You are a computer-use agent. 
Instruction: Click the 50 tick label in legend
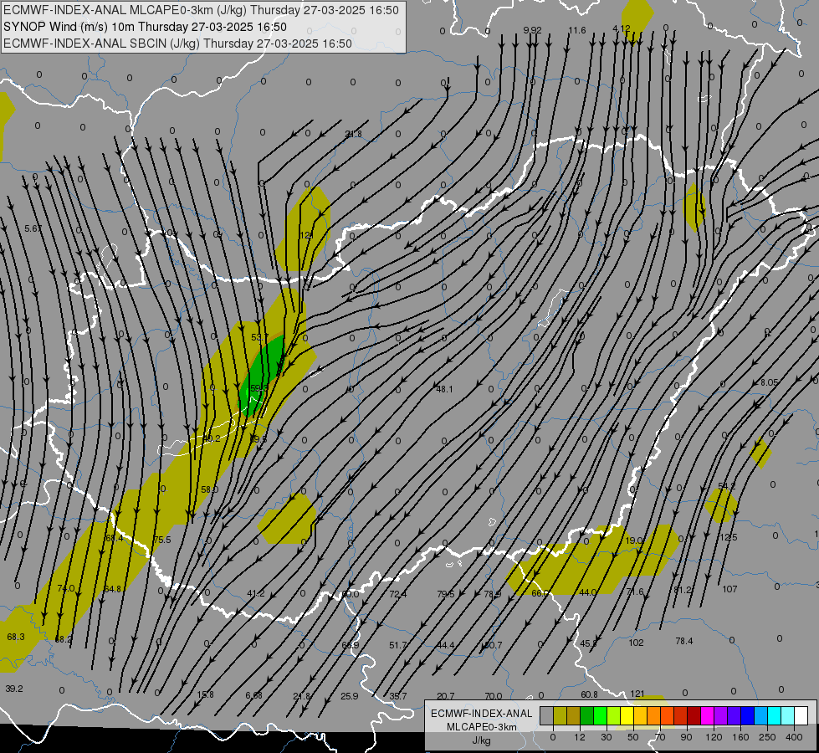pos(633,737)
